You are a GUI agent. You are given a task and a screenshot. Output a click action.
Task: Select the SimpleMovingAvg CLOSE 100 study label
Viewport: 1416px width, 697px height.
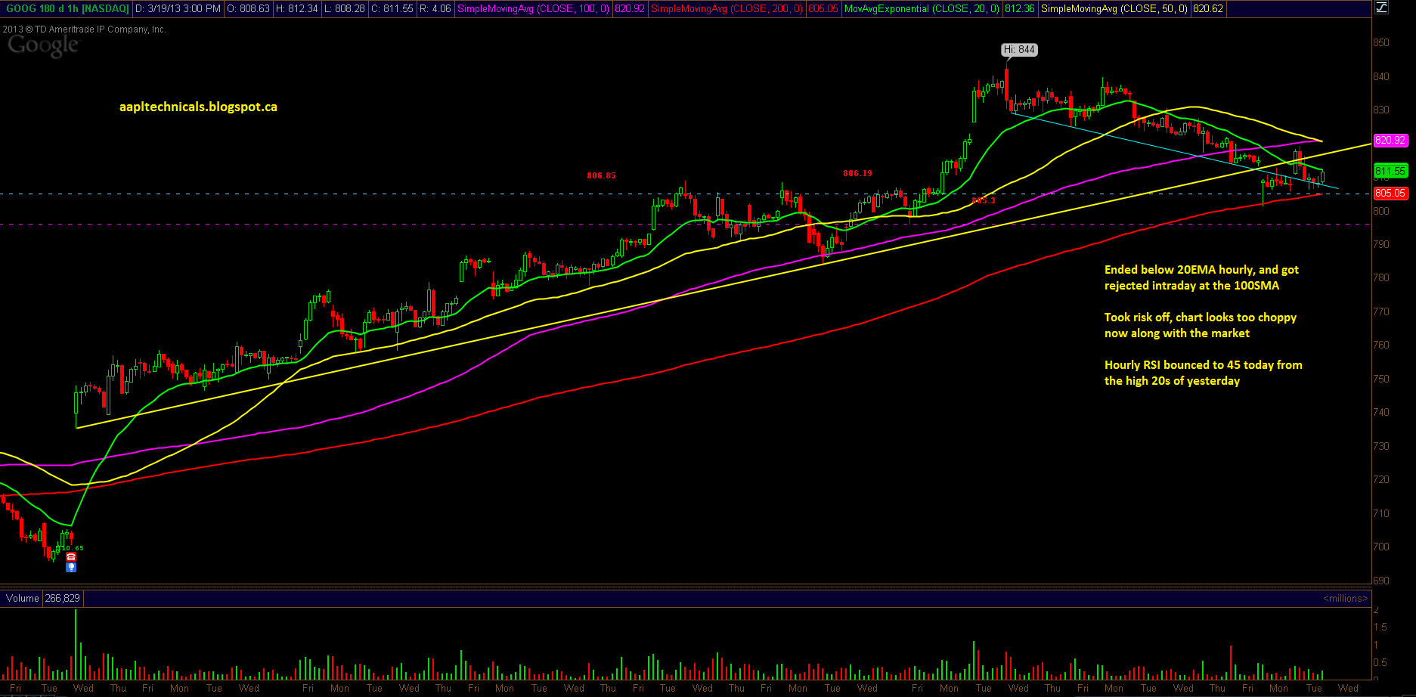click(533, 9)
